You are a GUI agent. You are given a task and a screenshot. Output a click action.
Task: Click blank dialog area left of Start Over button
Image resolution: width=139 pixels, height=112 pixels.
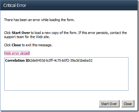coord(52,104)
